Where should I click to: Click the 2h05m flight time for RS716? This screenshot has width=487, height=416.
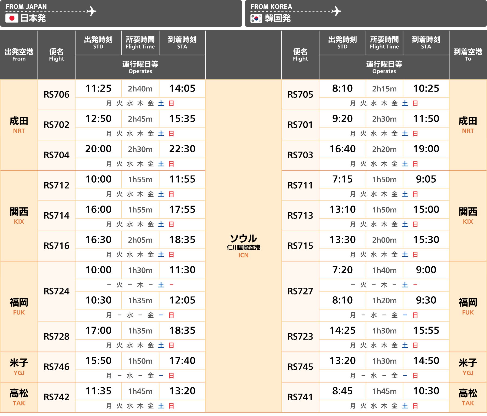tap(140, 240)
